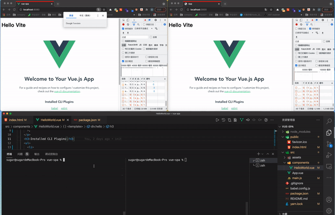Collapse the src folder in explorer

(x=283, y=152)
